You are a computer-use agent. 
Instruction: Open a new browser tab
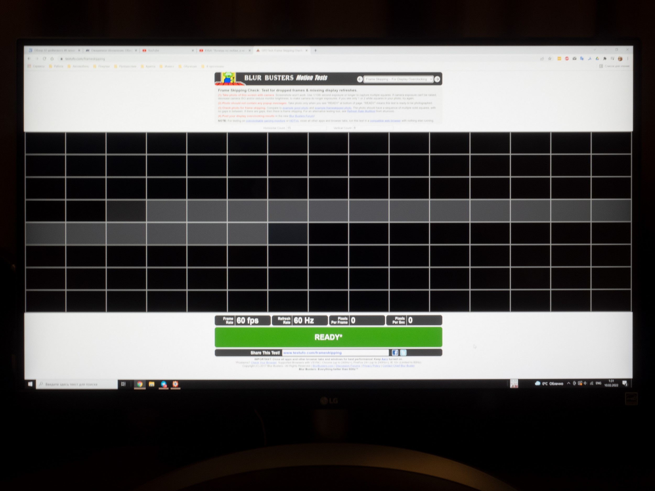coord(315,51)
